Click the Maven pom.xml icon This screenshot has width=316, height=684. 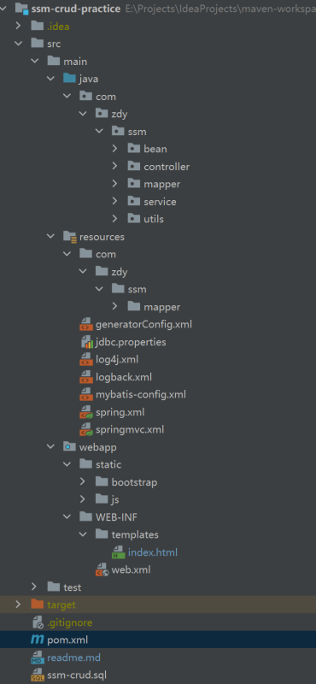[x=37, y=640]
